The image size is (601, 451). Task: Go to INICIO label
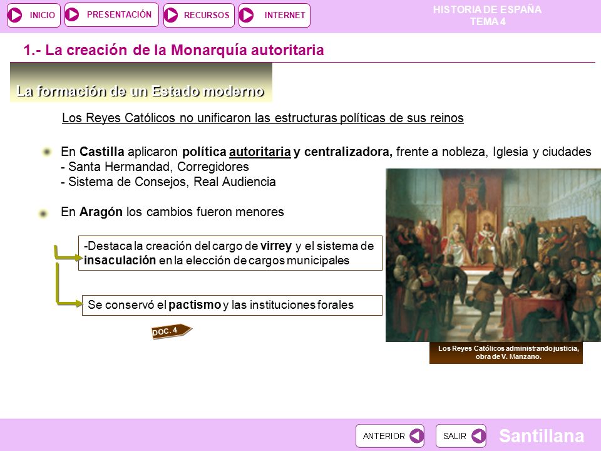click(42, 15)
